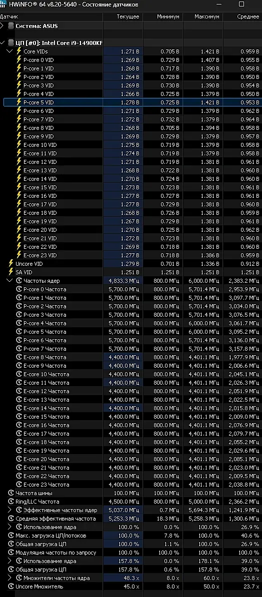Screen dimensions: 262x597
Task: Select the Общая загрузка ЦП 100.0 % row
Action: 131,544
